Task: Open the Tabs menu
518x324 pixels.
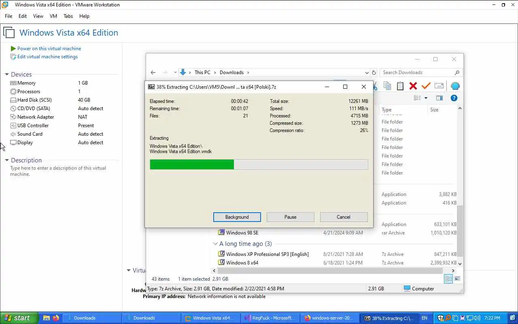Action: click(x=68, y=16)
